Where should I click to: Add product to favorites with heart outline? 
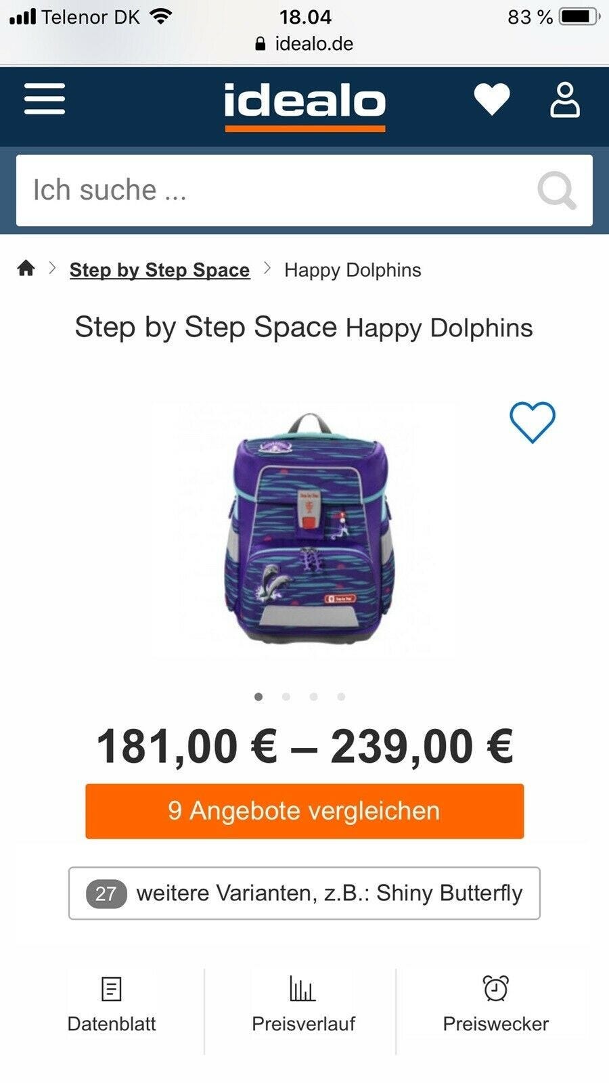pyautogui.click(x=533, y=422)
